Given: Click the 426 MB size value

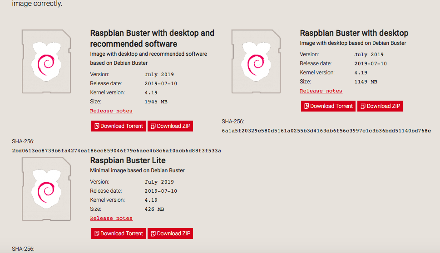Looking at the screenshot, I should tap(154, 209).
